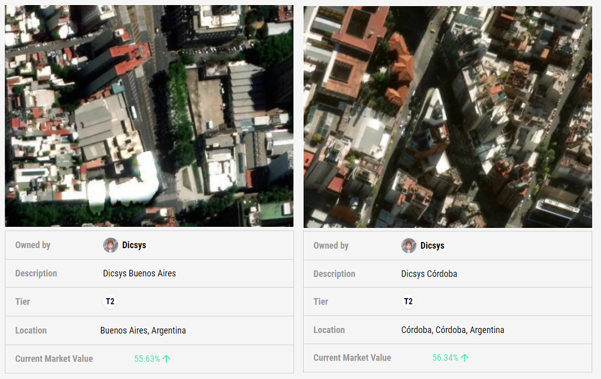
Task: Click Dicsys avatar in Córdoba card
Action: pyautogui.click(x=409, y=246)
